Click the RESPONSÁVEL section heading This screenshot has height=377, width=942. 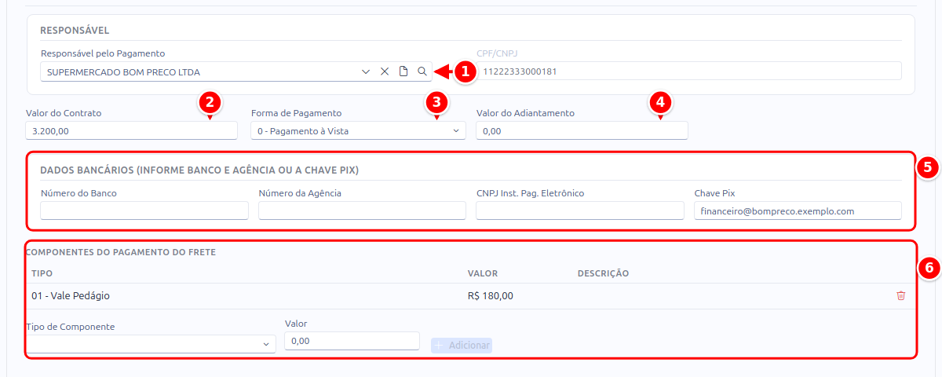click(75, 31)
